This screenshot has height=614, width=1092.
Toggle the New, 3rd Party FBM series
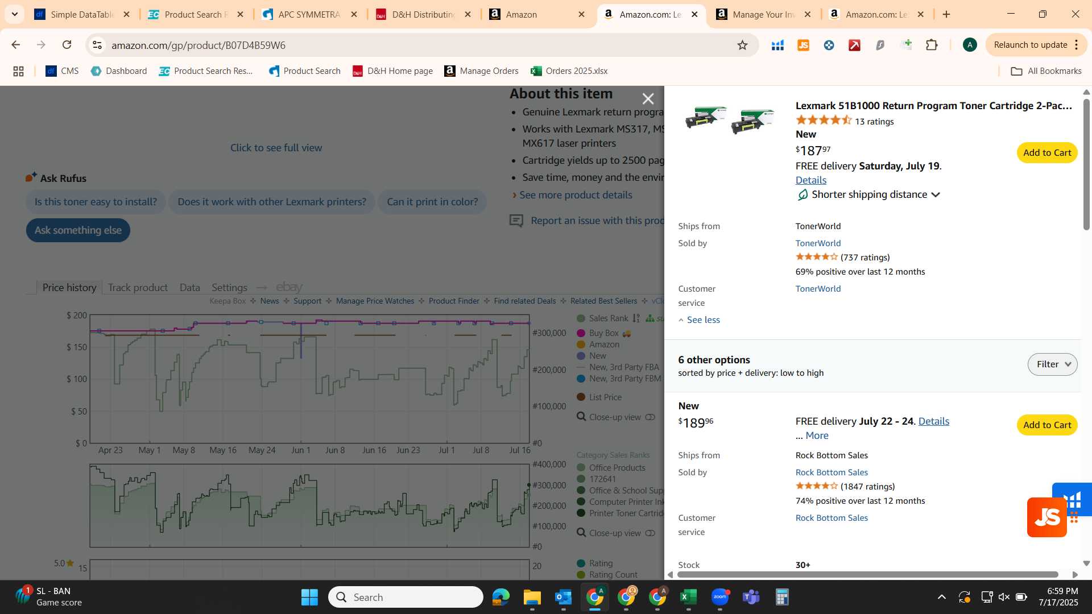point(619,379)
